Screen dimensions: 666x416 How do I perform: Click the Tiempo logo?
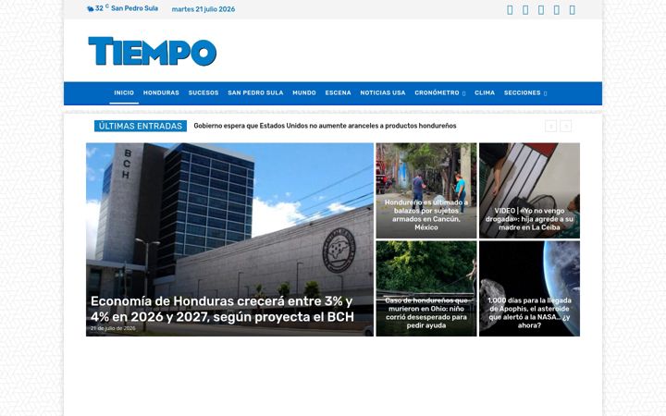(153, 51)
